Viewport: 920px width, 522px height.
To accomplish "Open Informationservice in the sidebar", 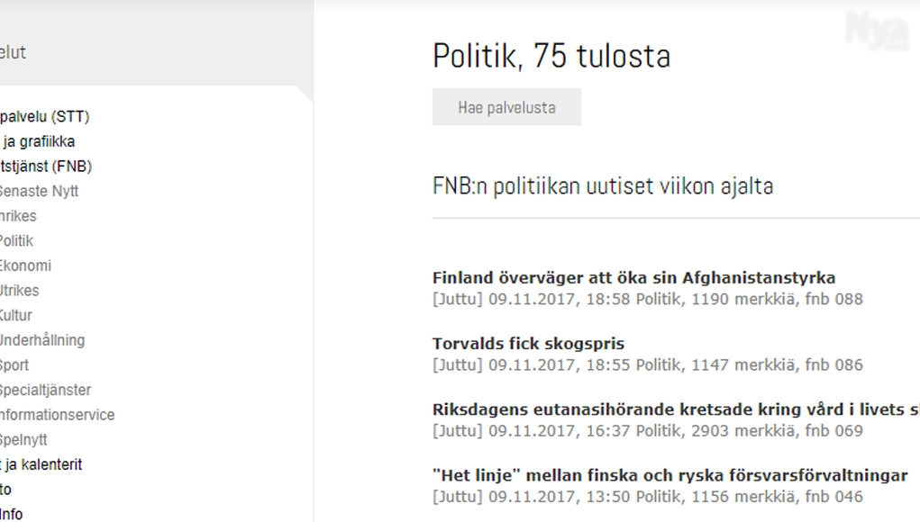I will [57, 415].
